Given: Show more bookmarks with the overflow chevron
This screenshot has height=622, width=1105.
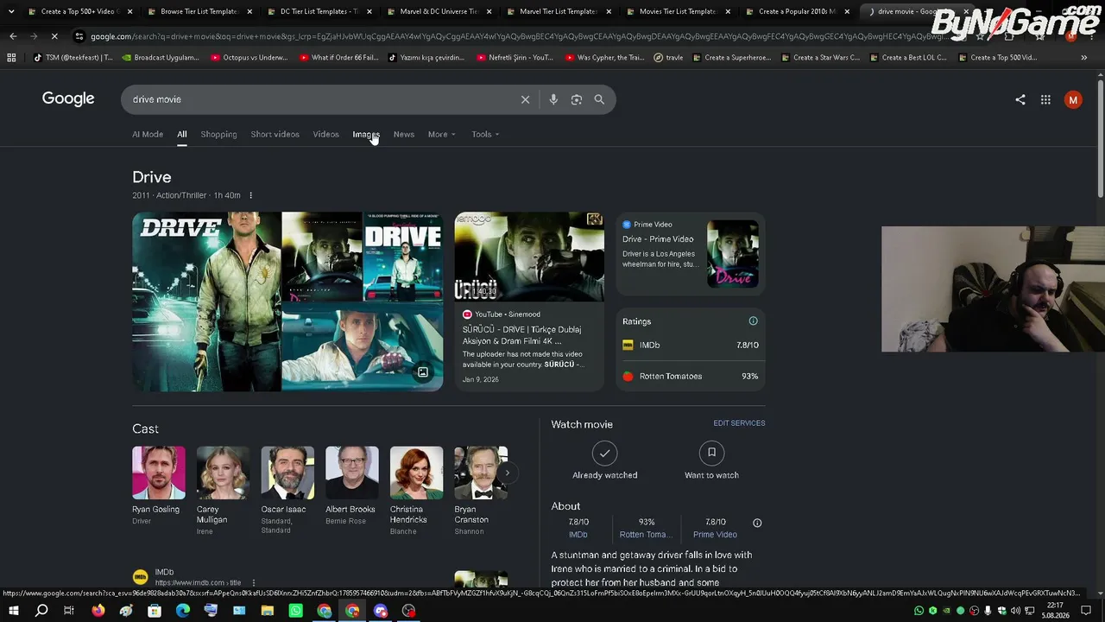Looking at the screenshot, I should pos(1083,58).
